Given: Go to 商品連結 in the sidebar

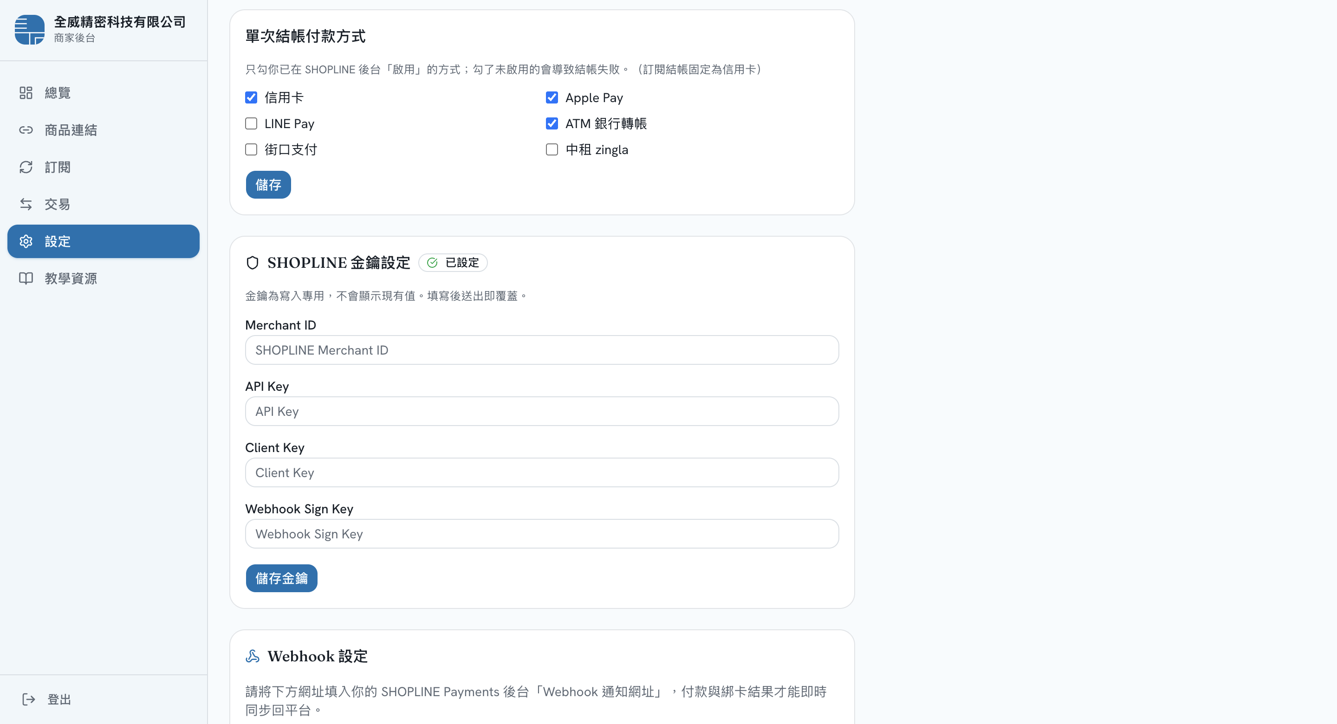Looking at the screenshot, I should click(x=103, y=130).
